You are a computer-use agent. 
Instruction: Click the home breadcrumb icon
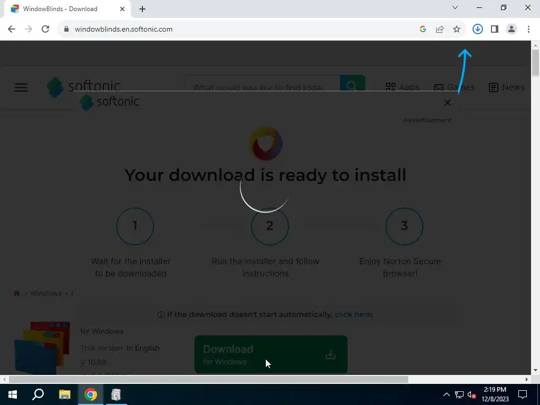[16, 293]
